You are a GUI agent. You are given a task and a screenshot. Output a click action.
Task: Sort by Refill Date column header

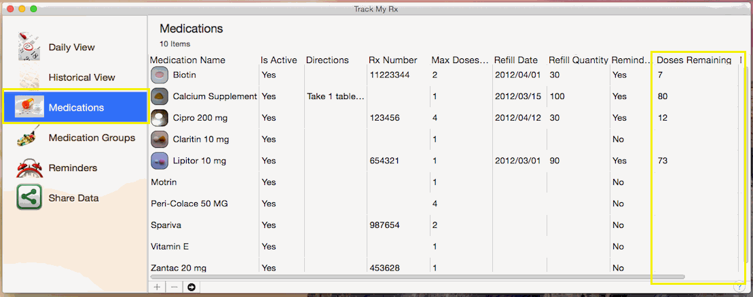pyautogui.click(x=515, y=60)
